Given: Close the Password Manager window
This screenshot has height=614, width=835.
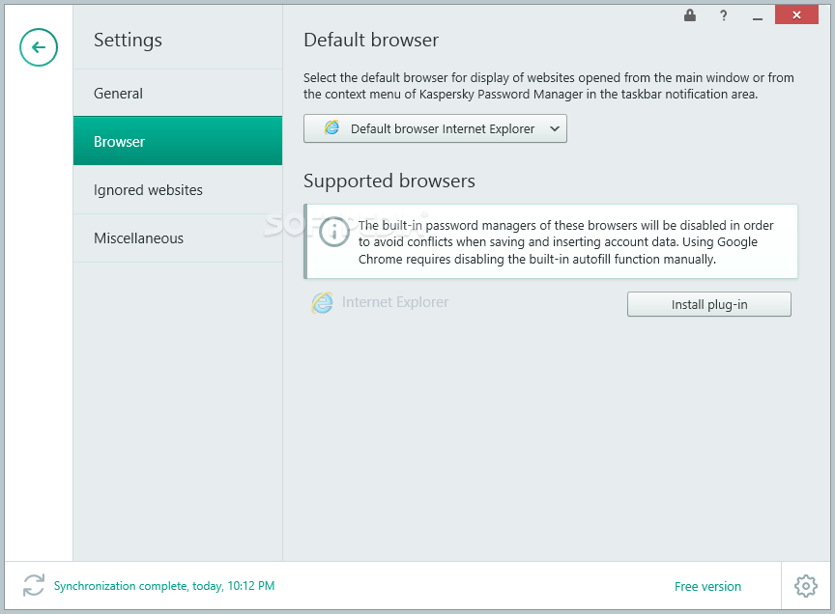Looking at the screenshot, I should point(796,14).
